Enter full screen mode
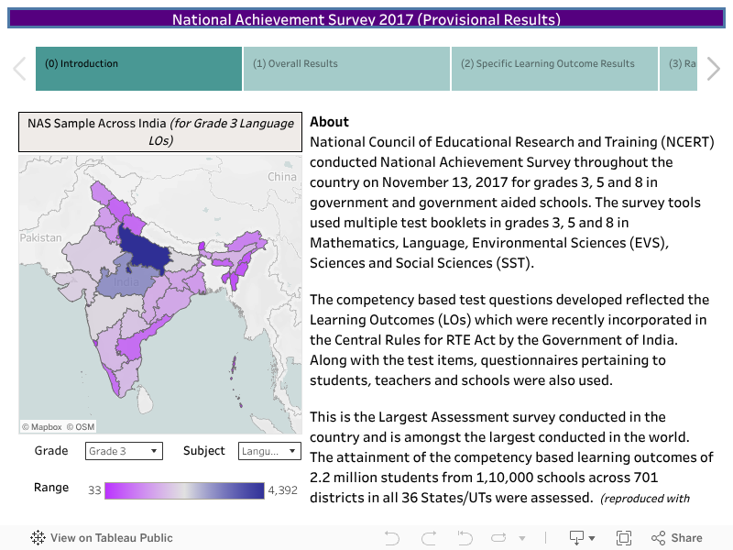The height and width of the screenshot is (550, 733). pyautogui.click(x=624, y=538)
